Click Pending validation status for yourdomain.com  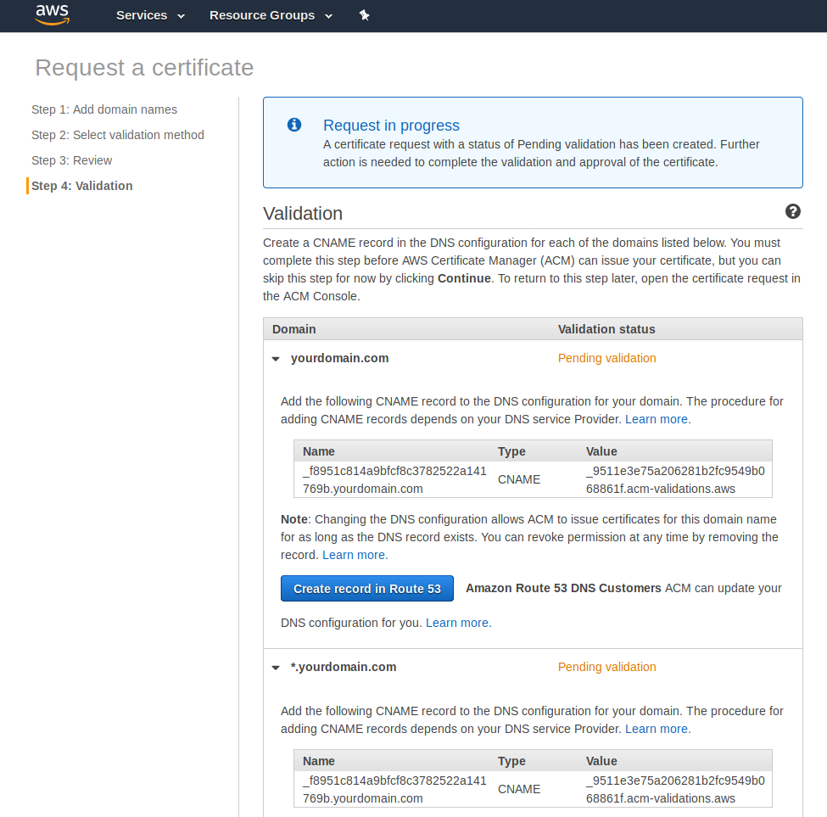coord(607,358)
